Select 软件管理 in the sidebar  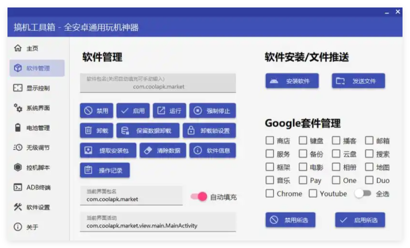(37, 68)
